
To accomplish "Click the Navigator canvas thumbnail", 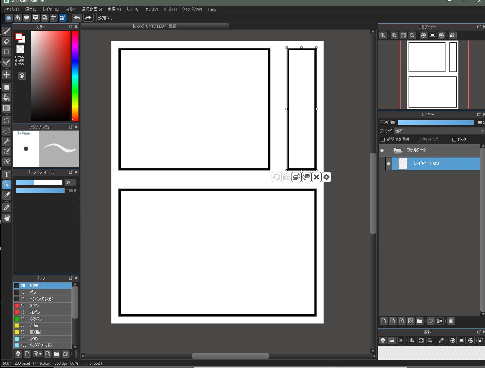I will [x=432, y=75].
